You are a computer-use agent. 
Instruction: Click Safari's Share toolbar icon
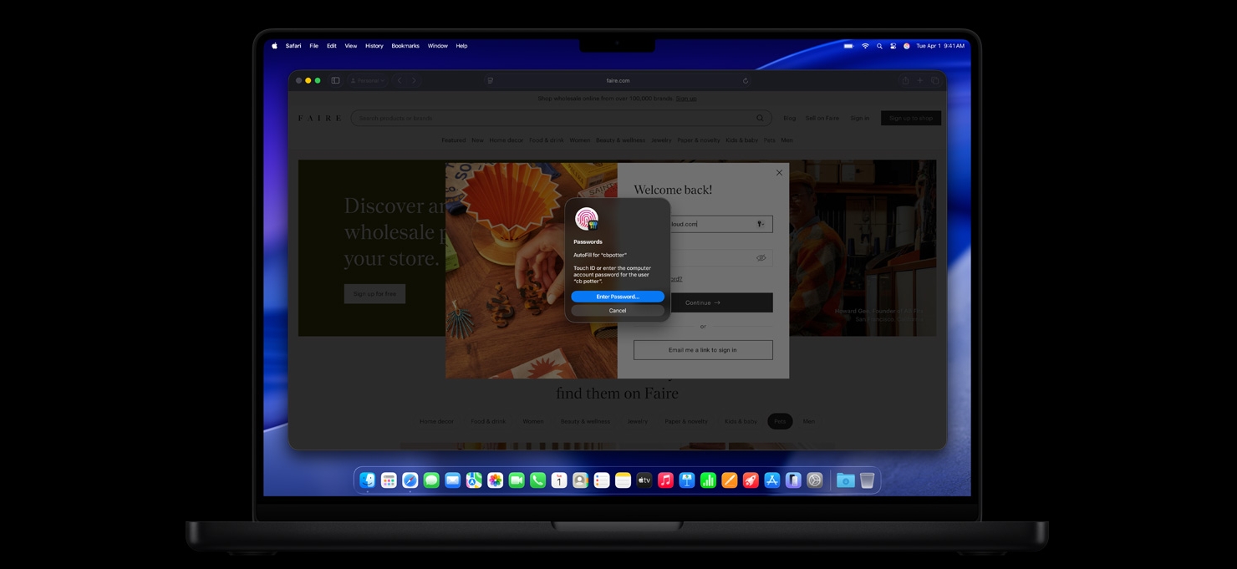[905, 80]
